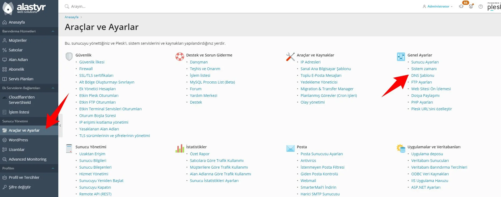Click the İstatistikler bar chart icon
Image resolution: width=501 pixels, height=197 pixels.
click(180, 148)
